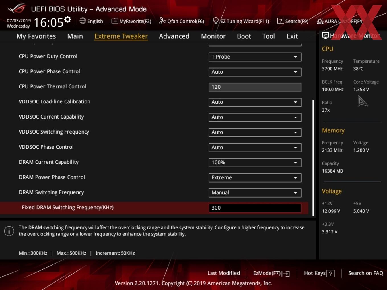387x290 pixels.
Task: Click the Search question mark icon
Action: (281, 21)
